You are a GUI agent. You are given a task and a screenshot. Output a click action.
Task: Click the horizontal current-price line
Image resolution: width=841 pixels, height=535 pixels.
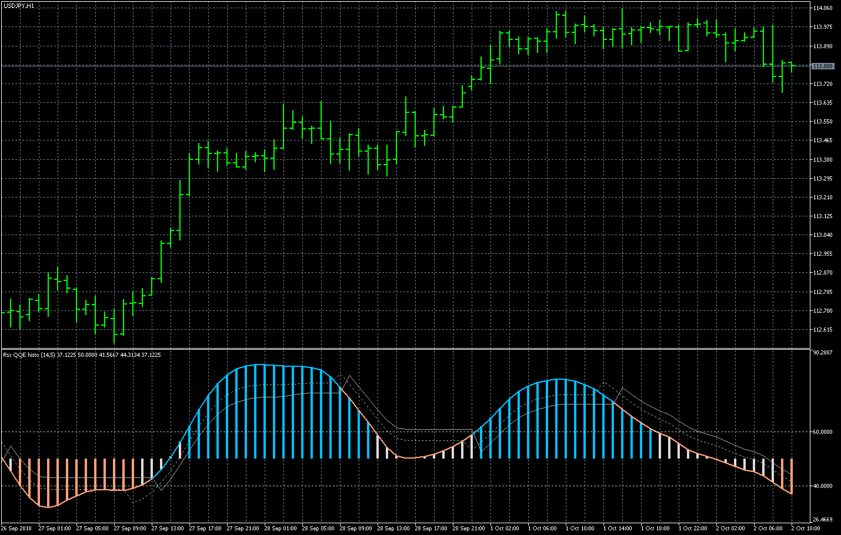click(x=412, y=66)
